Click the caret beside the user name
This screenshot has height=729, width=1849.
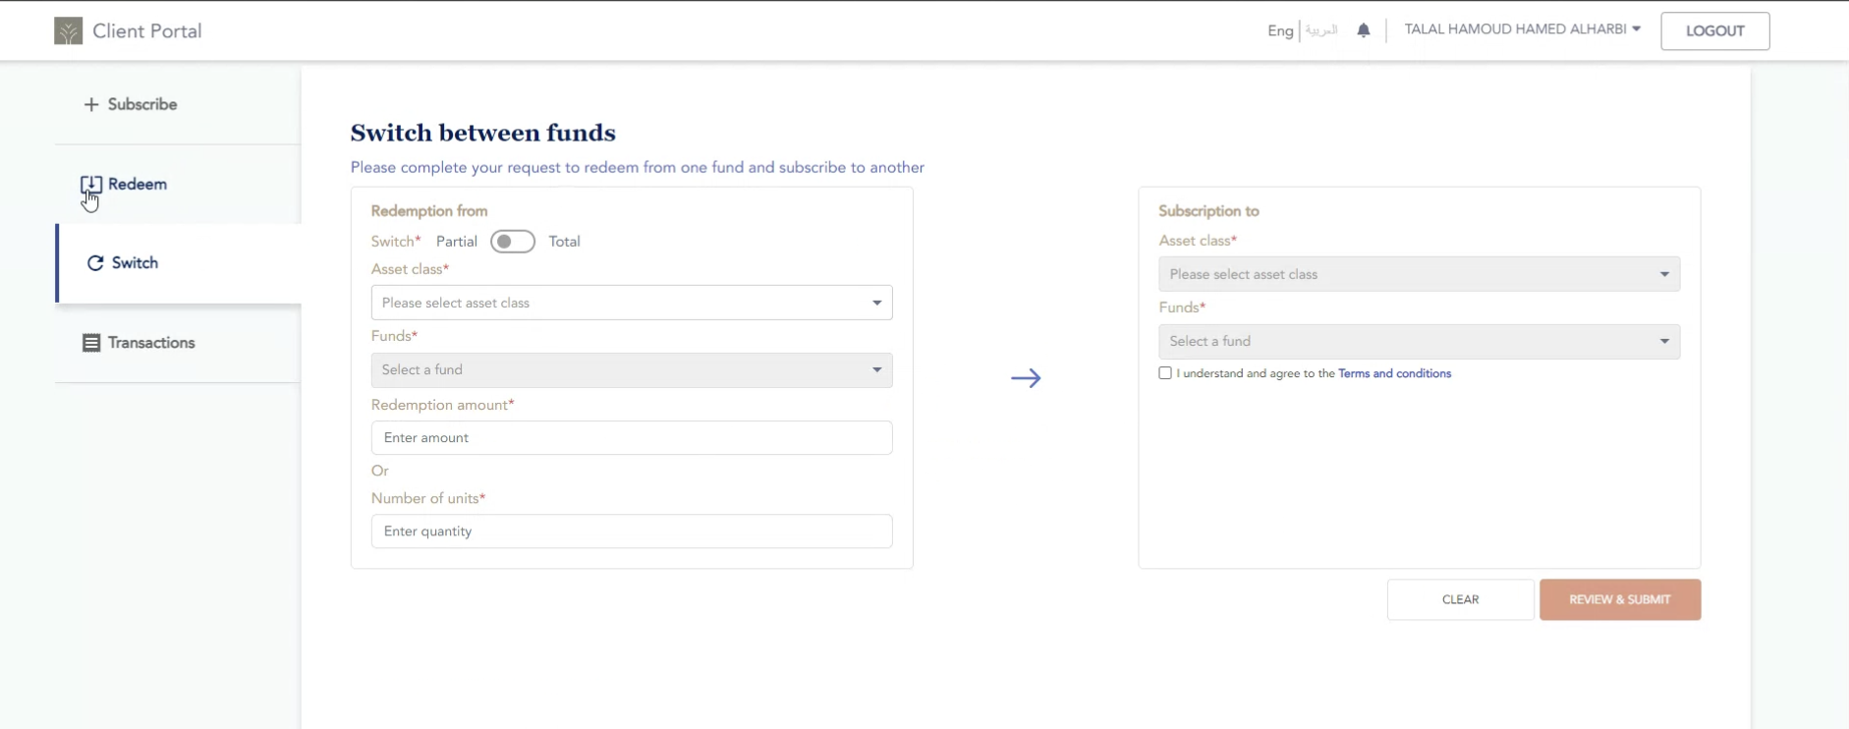1636,29
